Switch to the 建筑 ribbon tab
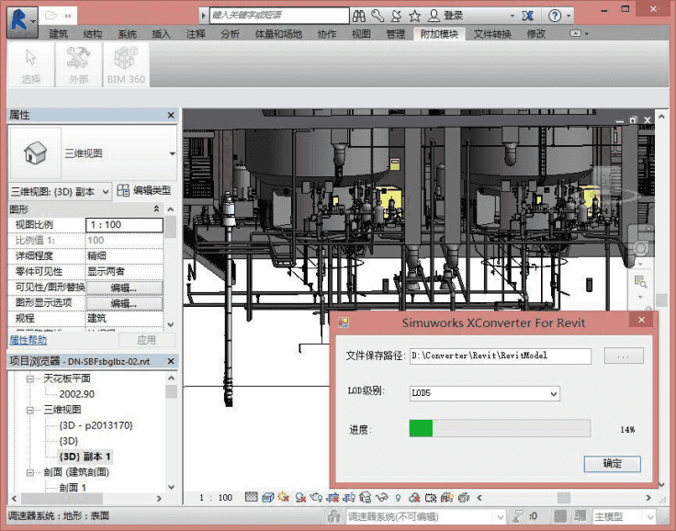 click(59, 34)
